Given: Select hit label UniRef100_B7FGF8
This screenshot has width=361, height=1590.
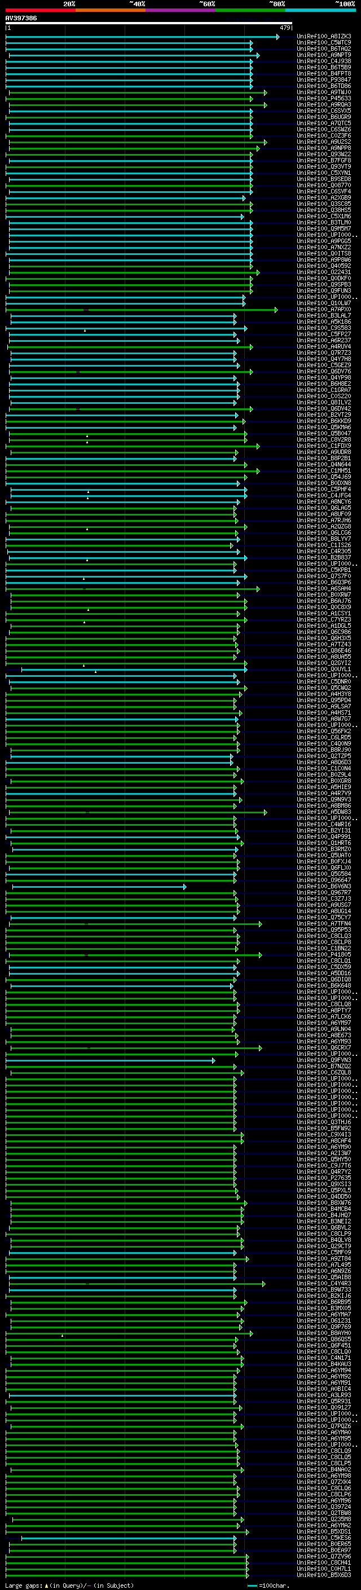Looking at the screenshot, I should tap(324, 161).
